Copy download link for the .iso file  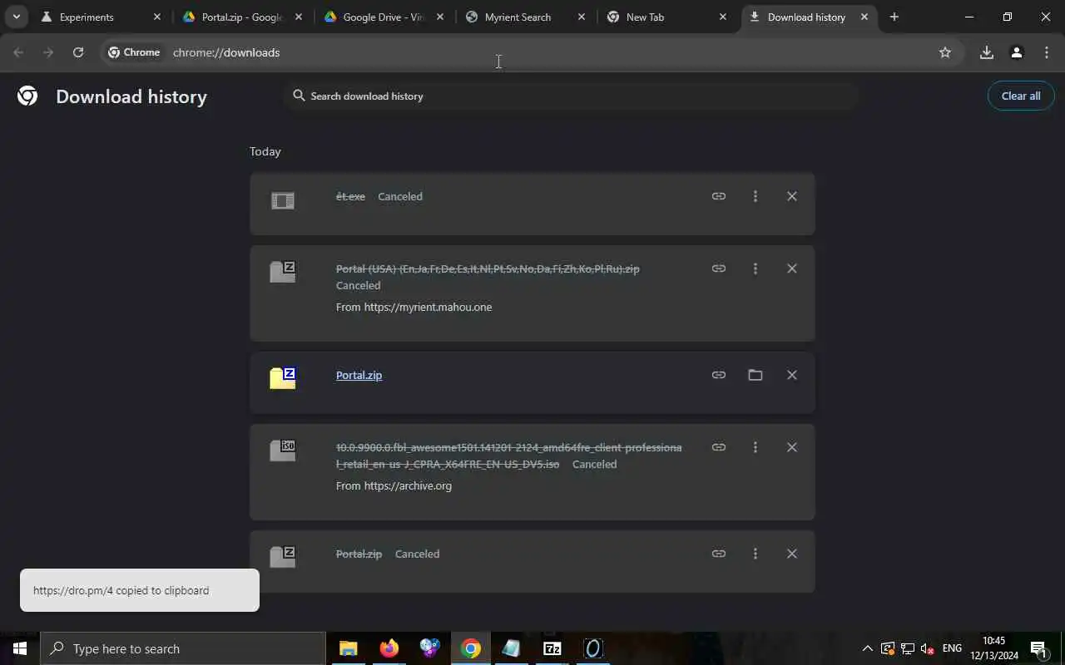click(719, 447)
